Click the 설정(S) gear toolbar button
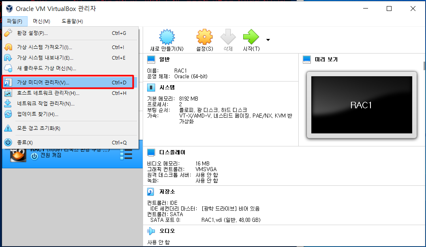The height and width of the screenshot is (247, 426). click(x=205, y=40)
